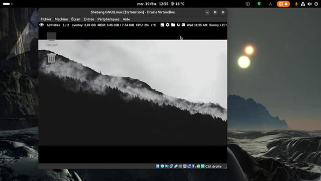Expand the Écran menu
Image resolution: width=321 pixels, height=181 pixels.
(76, 19)
